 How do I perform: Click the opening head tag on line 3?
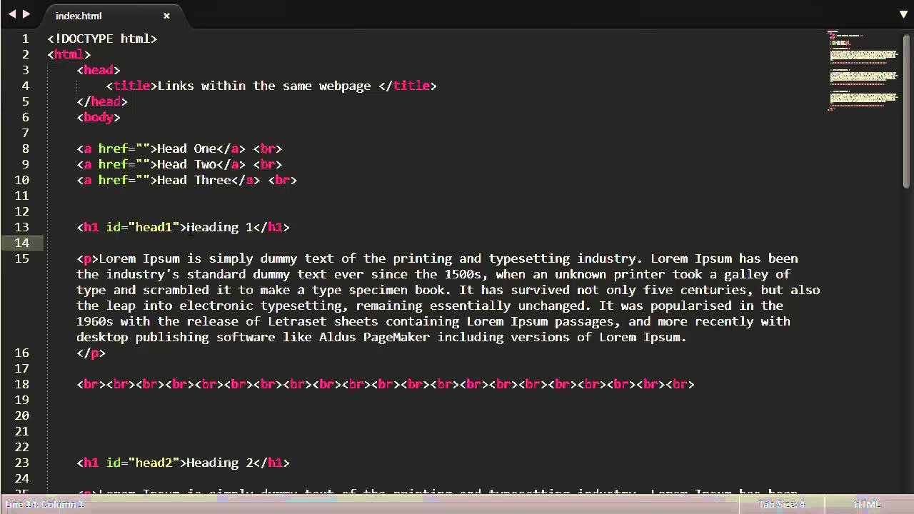[99, 70]
